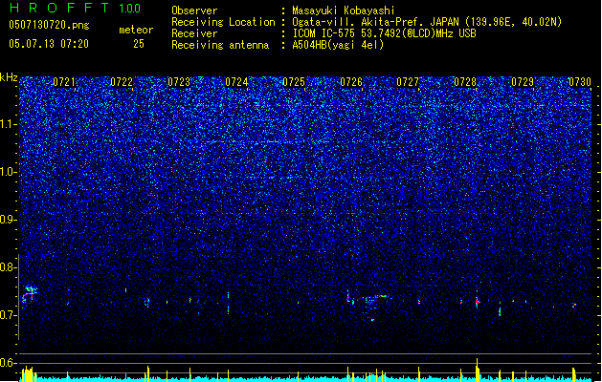Click the 0725 time marker
Screen dimensions: 602x382
[294, 82]
